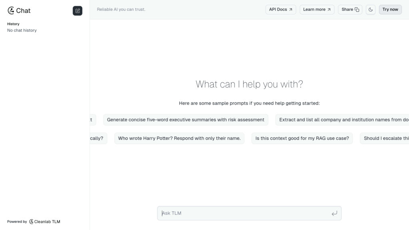Select the five-word executive summaries prompt
Screen dimensions: 409x230
(x=186, y=120)
